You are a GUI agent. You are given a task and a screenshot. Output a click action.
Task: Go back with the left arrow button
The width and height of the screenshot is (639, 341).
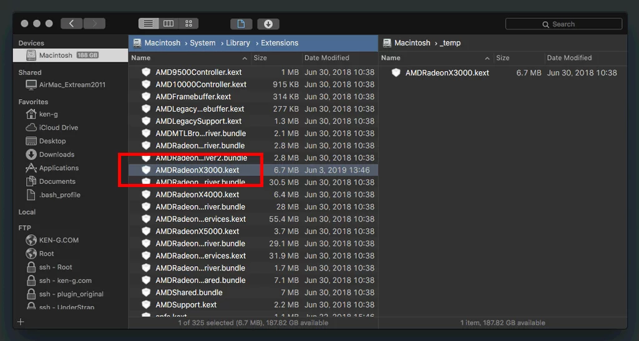72,24
